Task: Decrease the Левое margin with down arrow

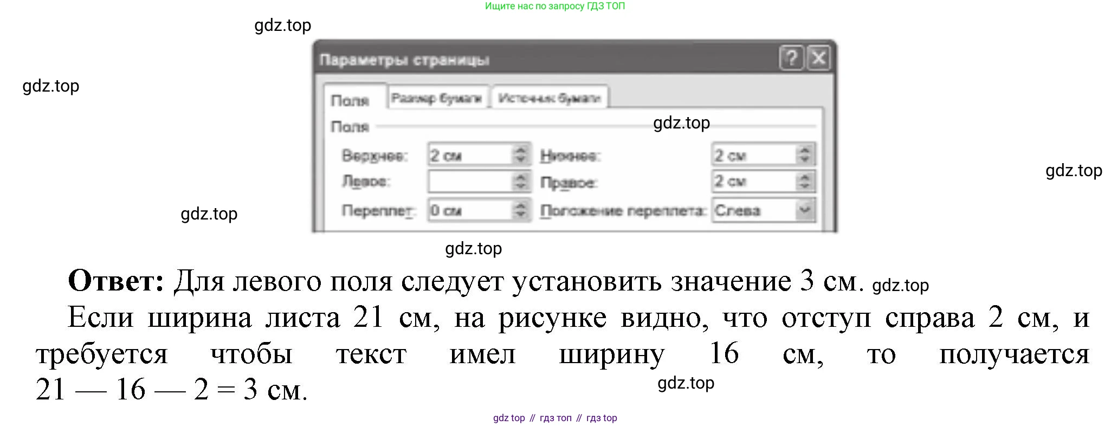Action: pyautogui.click(x=521, y=187)
